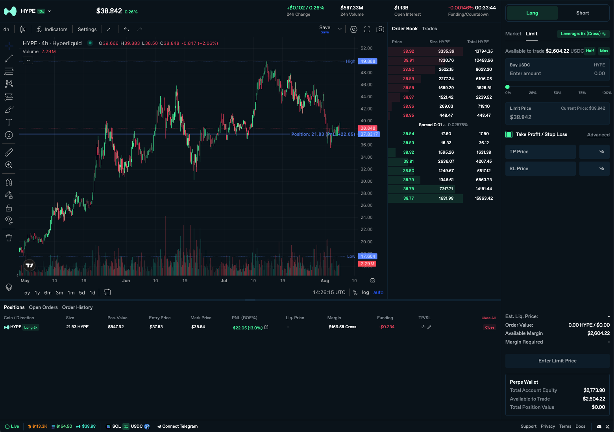The width and height of the screenshot is (614, 432).
Task: Click the Half amount button
Action: tap(590, 51)
